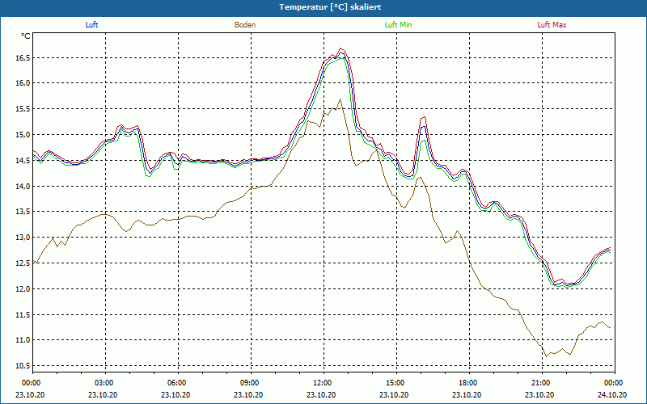Image resolution: width=647 pixels, height=404 pixels.
Task: Click the 11,0 y-axis value
Action: pyautogui.click(x=23, y=340)
